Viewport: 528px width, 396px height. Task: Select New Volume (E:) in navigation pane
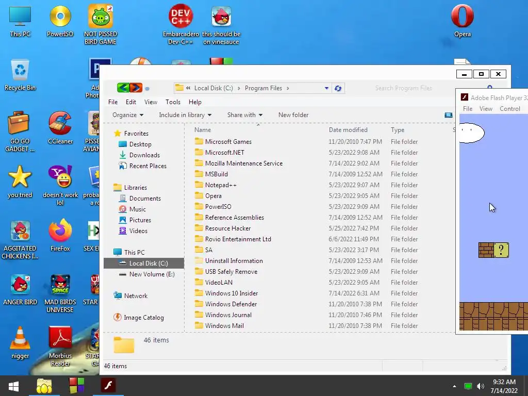point(152,274)
